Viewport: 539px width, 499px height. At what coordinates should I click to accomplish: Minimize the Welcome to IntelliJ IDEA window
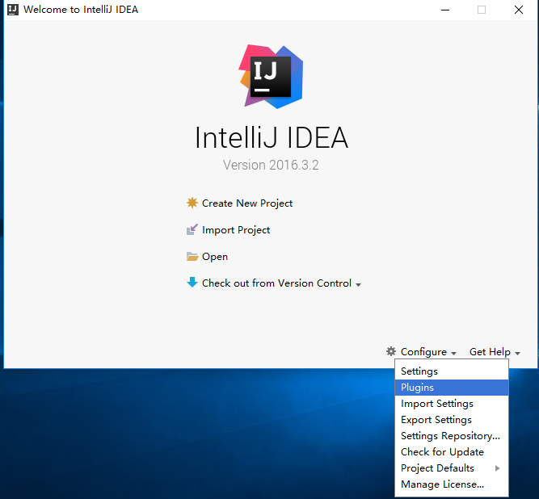tap(445, 10)
